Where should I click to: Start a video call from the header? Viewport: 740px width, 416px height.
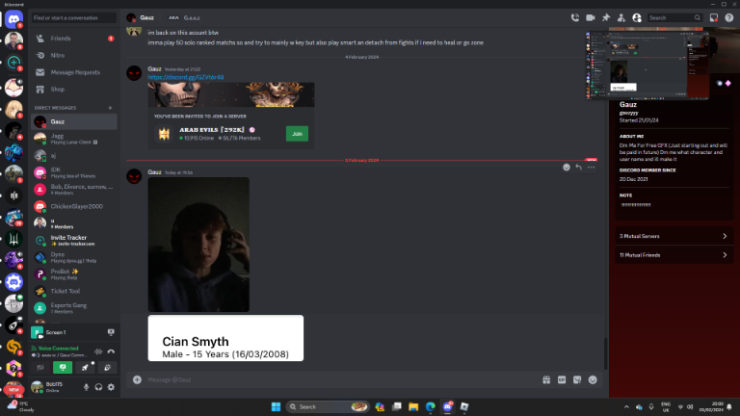pos(590,17)
